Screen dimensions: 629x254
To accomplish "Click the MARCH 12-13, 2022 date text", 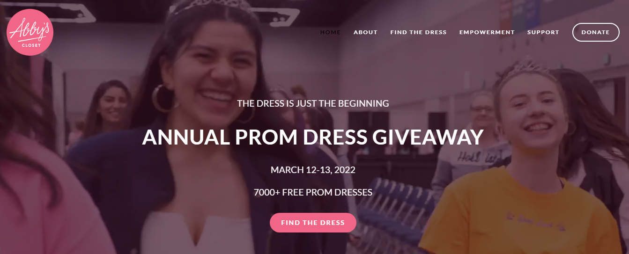I will pos(313,170).
